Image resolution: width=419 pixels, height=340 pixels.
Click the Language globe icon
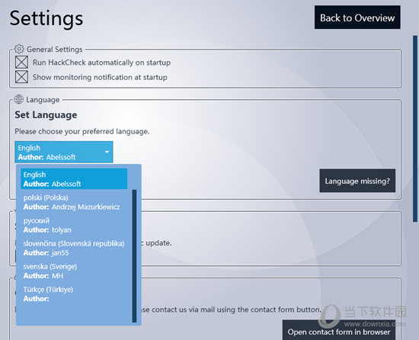pyautogui.click(x=19, y=99)
